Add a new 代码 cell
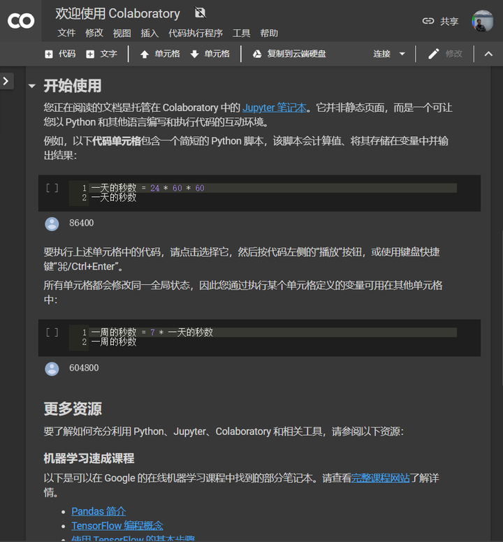Image resolution: width=503 pixels, height=542 pixels. tap(60, 54)
